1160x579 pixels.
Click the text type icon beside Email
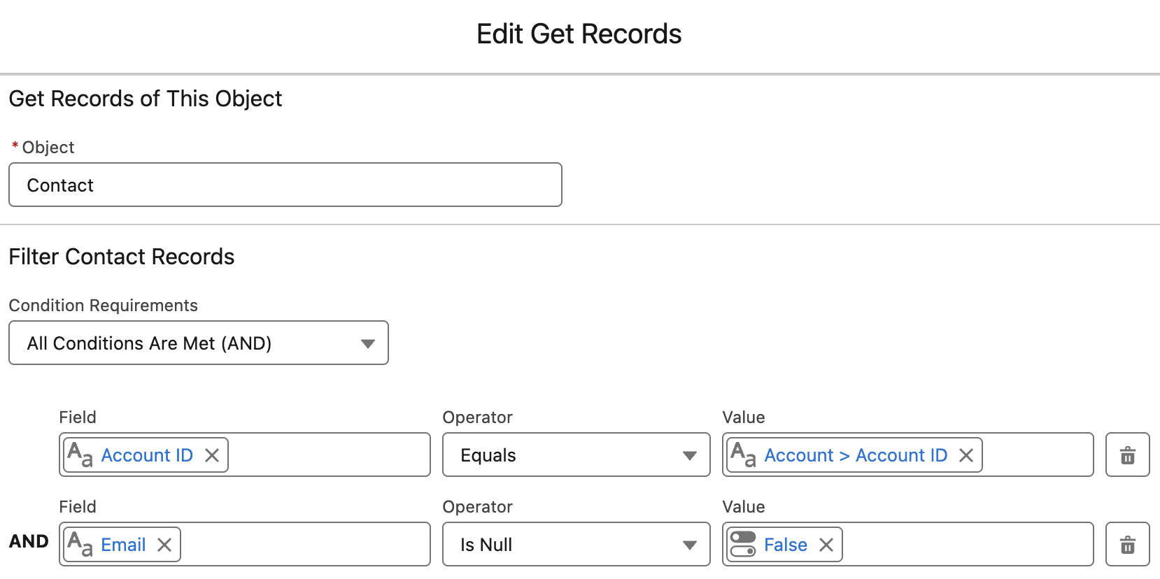click(80, 544)
